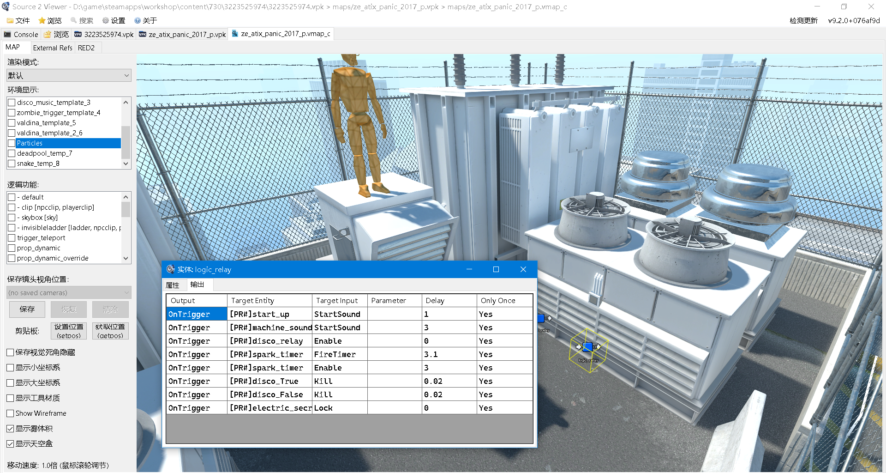Select the [PR#]start_up output row
The height and width of the screenshot is (473, 886).
click(x=349, y=314)
